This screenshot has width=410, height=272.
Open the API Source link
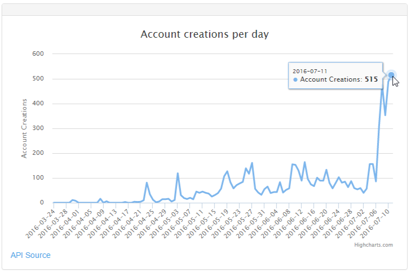(30, 255)
